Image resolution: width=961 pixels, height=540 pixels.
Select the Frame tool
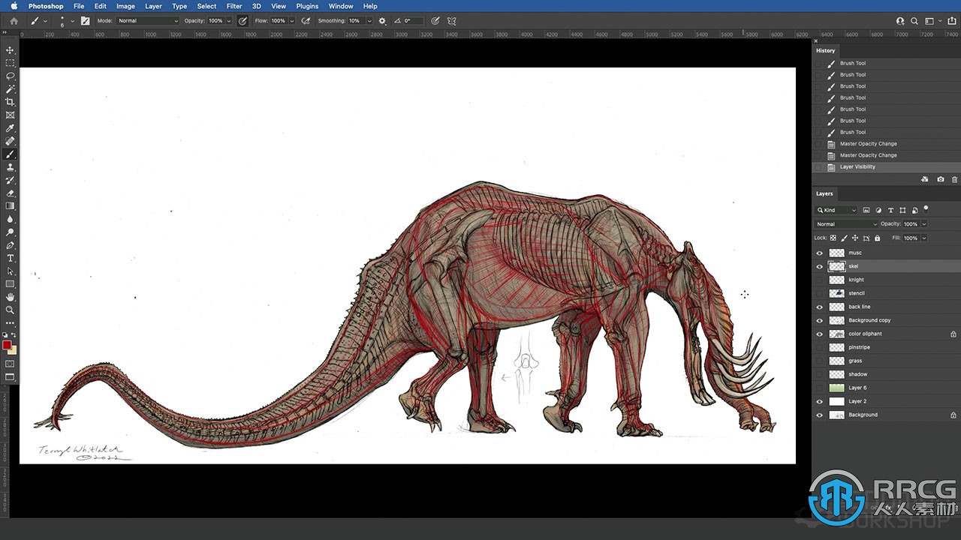click(x=10, y=115)
